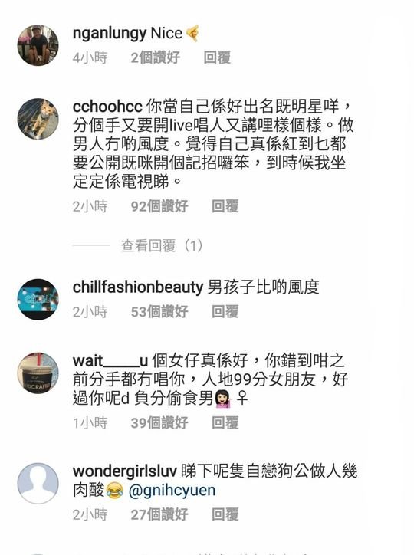Image resolution: width=414 pixels, height=555 pixels.
Task: Open cchoohcc's cat avatar
Action: [38, 119]
